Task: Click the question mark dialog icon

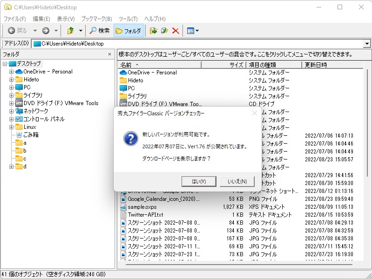Action: (x=130, y=139)
